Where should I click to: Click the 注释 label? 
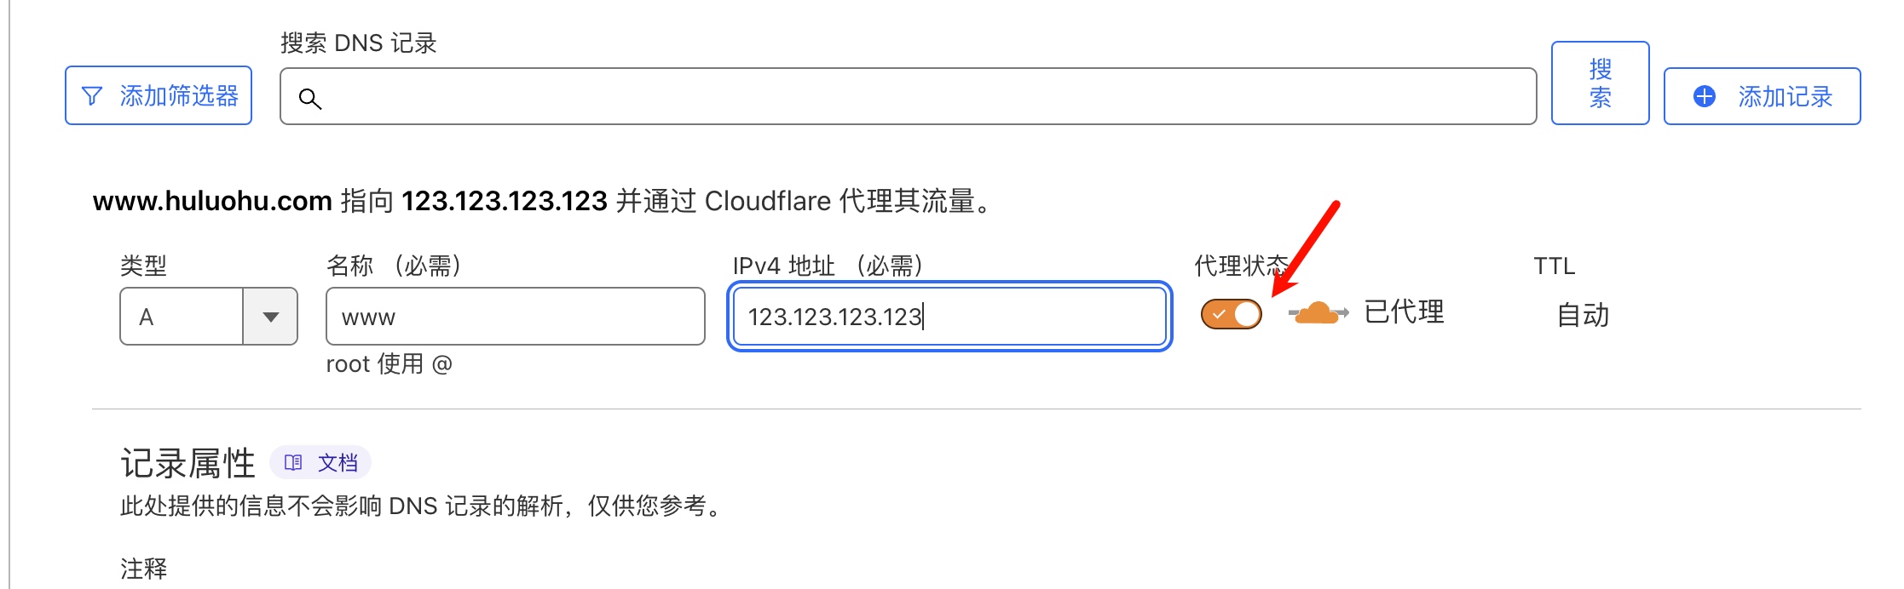(x=144, y=569)
